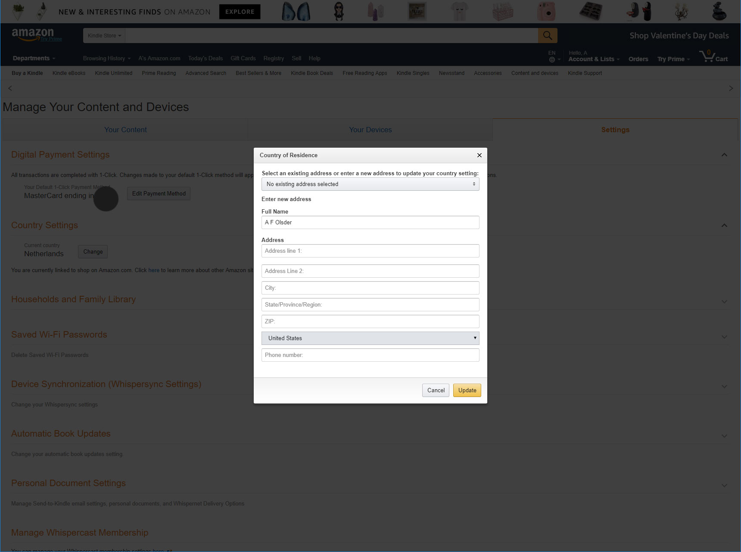The width and height of the screenshot is (741, 552).
Task: Open the Help link in the navigation bar
Action: (x=314, y=58)
